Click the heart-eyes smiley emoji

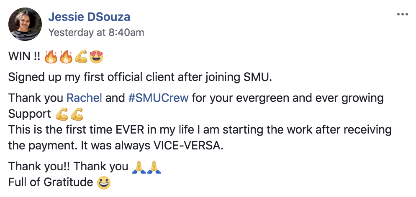pos(96,57)
